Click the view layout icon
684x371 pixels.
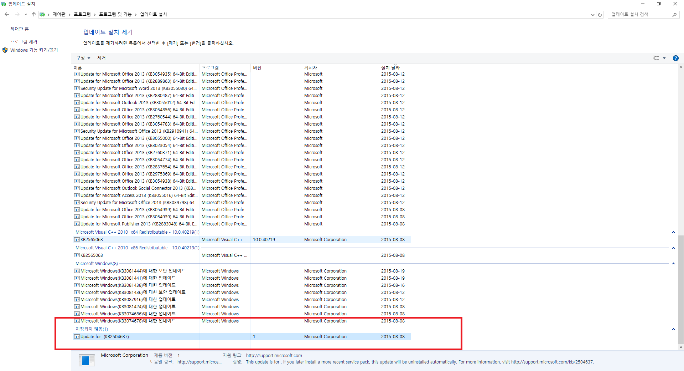pyautogui.click(x=656, y=58)
